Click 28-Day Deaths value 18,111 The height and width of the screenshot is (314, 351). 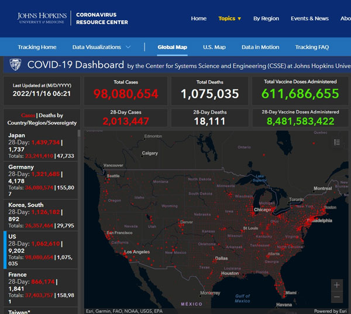(210, 121)
